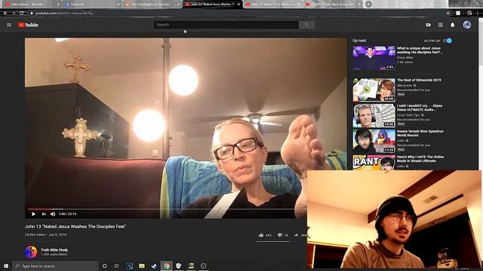The height and width of the screenshot is (271, 483).
Task: Mute the video volume speaker icon
Action: click(53, 214)
